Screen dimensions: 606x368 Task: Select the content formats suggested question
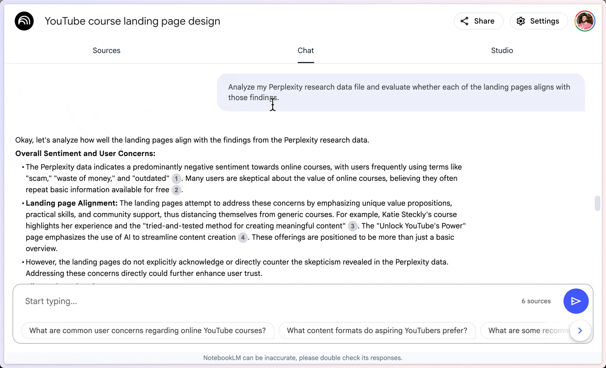tap(377, 330)
